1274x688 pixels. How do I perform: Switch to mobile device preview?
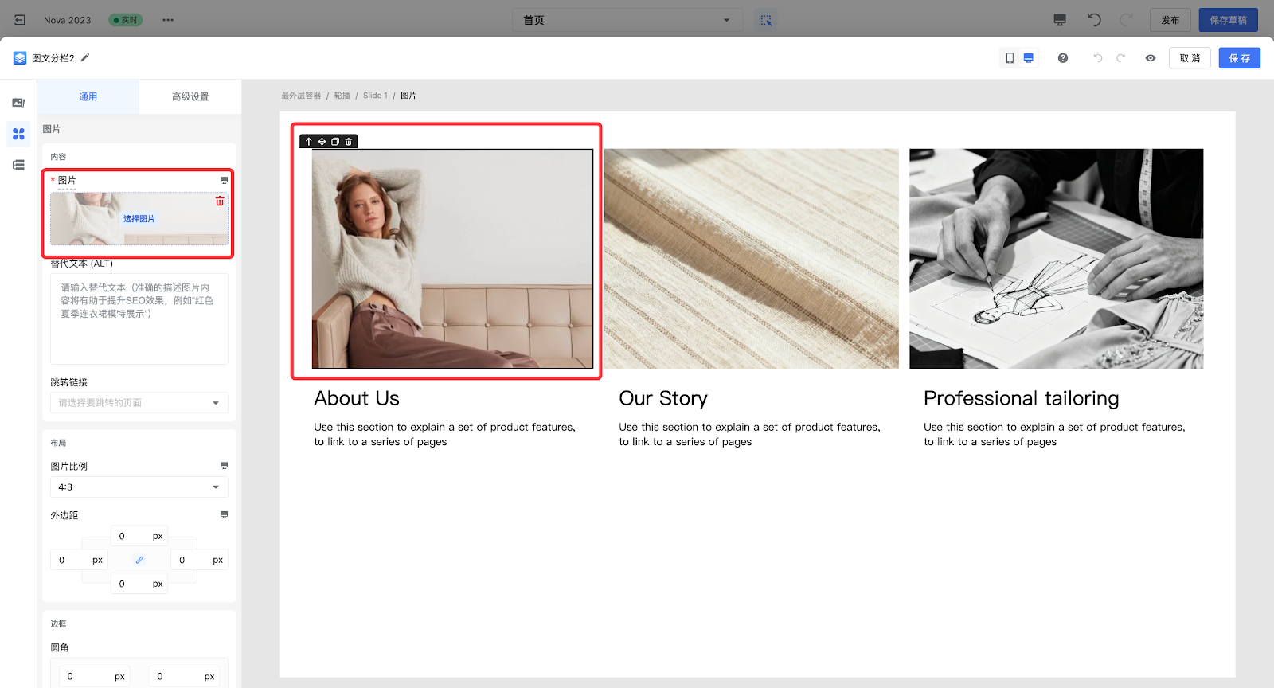point(1010,58)
